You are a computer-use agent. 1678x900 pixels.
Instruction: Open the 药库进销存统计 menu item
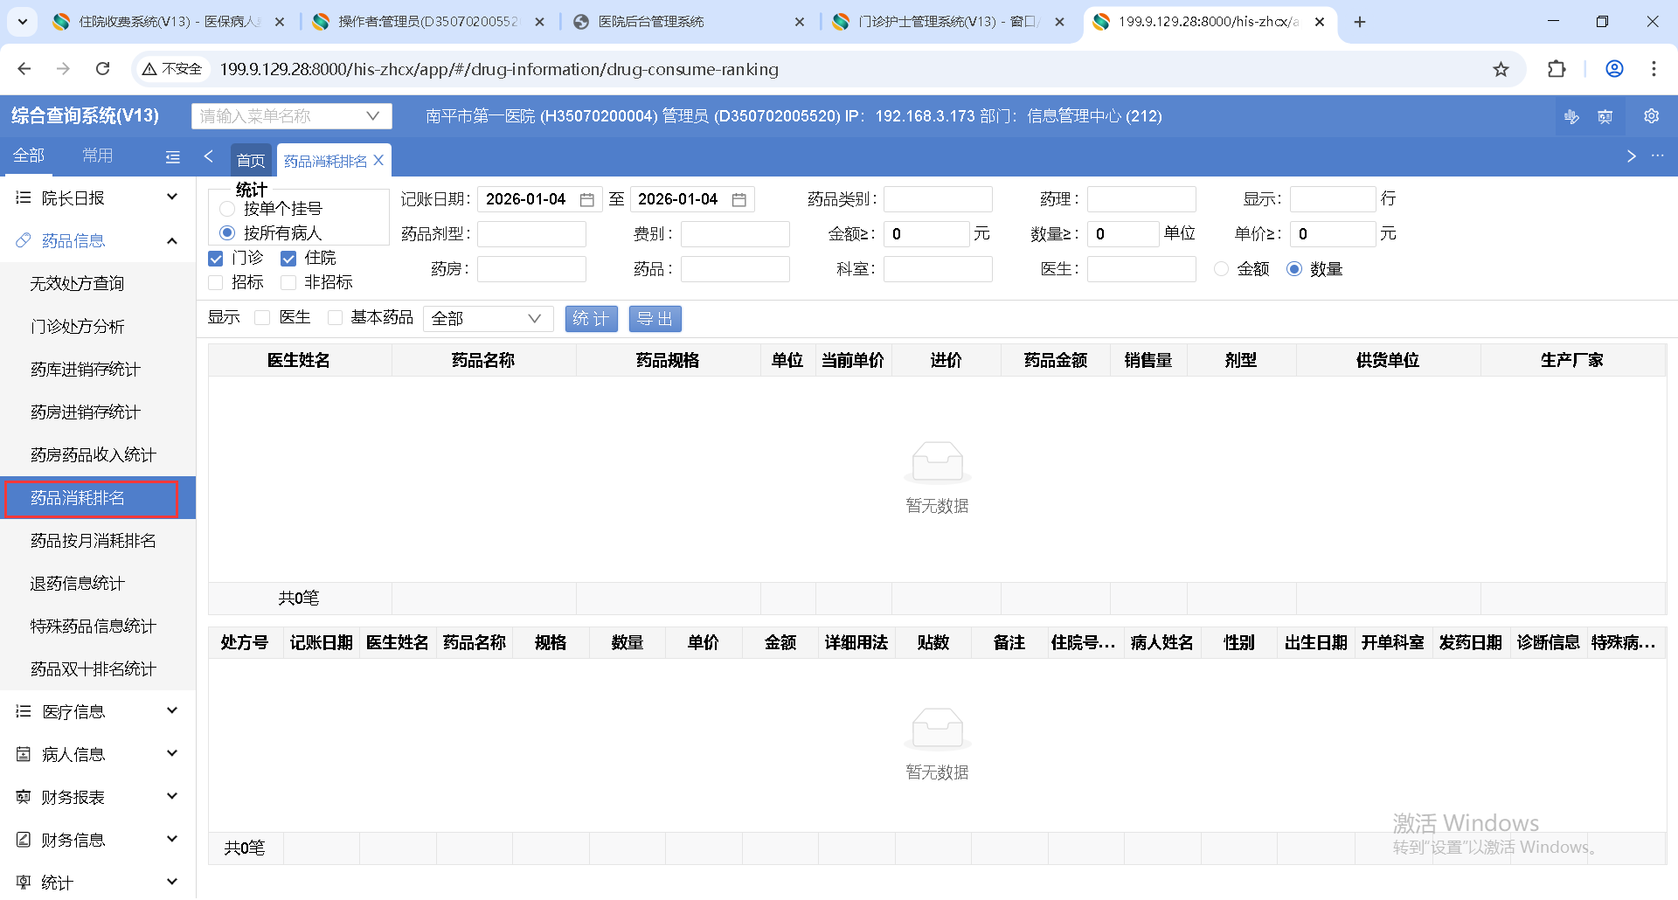click(98, 370)
